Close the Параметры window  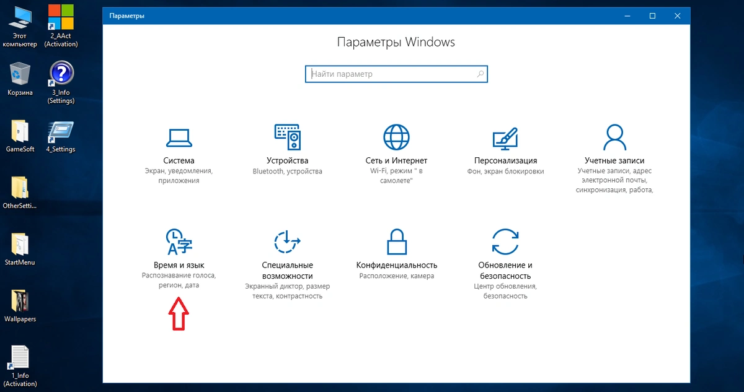point(678,15)
